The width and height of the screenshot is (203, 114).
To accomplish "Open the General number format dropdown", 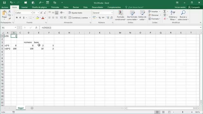I will click(112, 13).
